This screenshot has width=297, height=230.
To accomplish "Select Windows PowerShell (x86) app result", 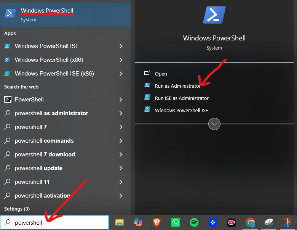I will (65, 60).
